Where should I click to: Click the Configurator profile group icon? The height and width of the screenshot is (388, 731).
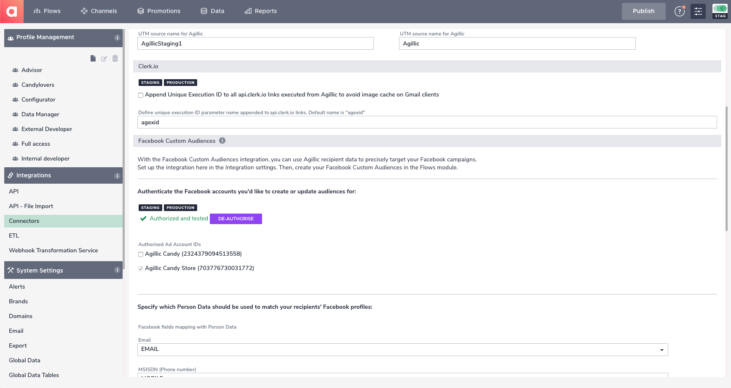[x=15, y=99]
